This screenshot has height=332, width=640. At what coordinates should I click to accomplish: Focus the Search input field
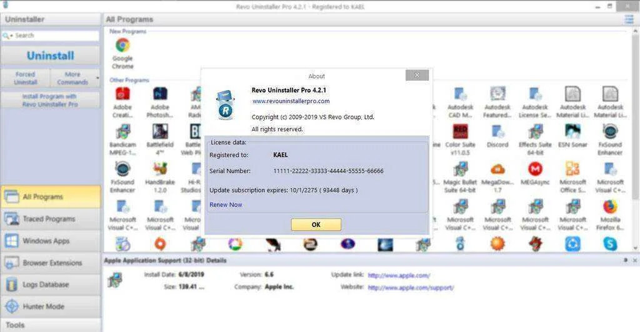click(x=56, y=36)
